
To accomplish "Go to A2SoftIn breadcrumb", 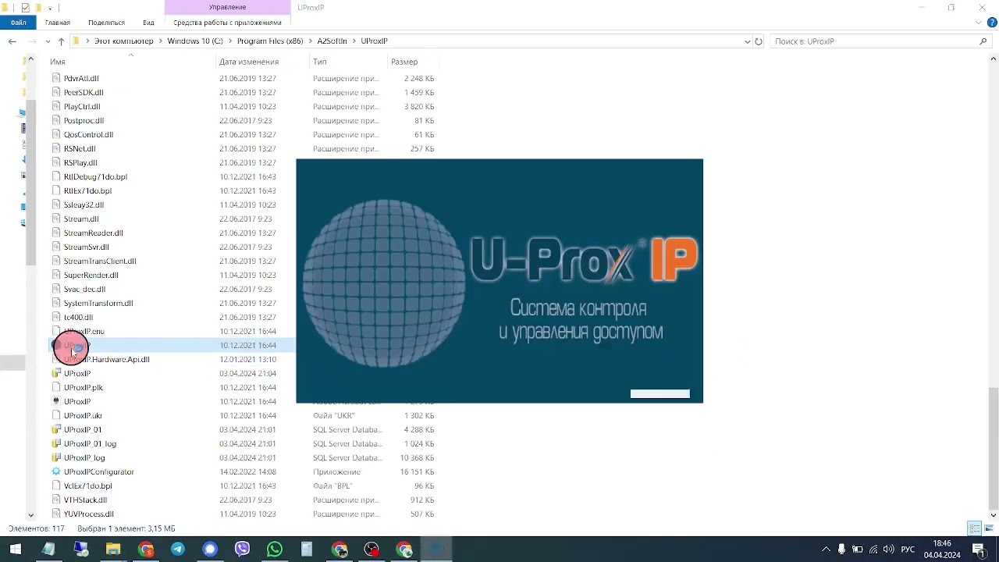I will pyautogui.click(x=332, y=41).
